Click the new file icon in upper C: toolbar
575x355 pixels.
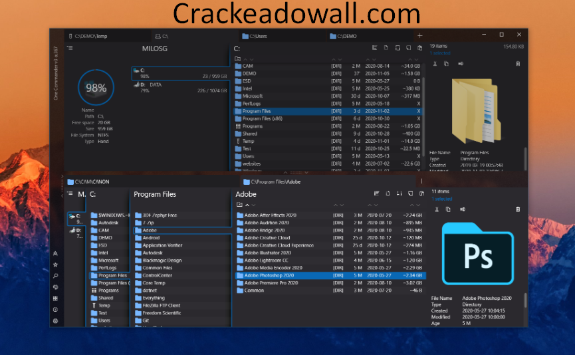397,48
